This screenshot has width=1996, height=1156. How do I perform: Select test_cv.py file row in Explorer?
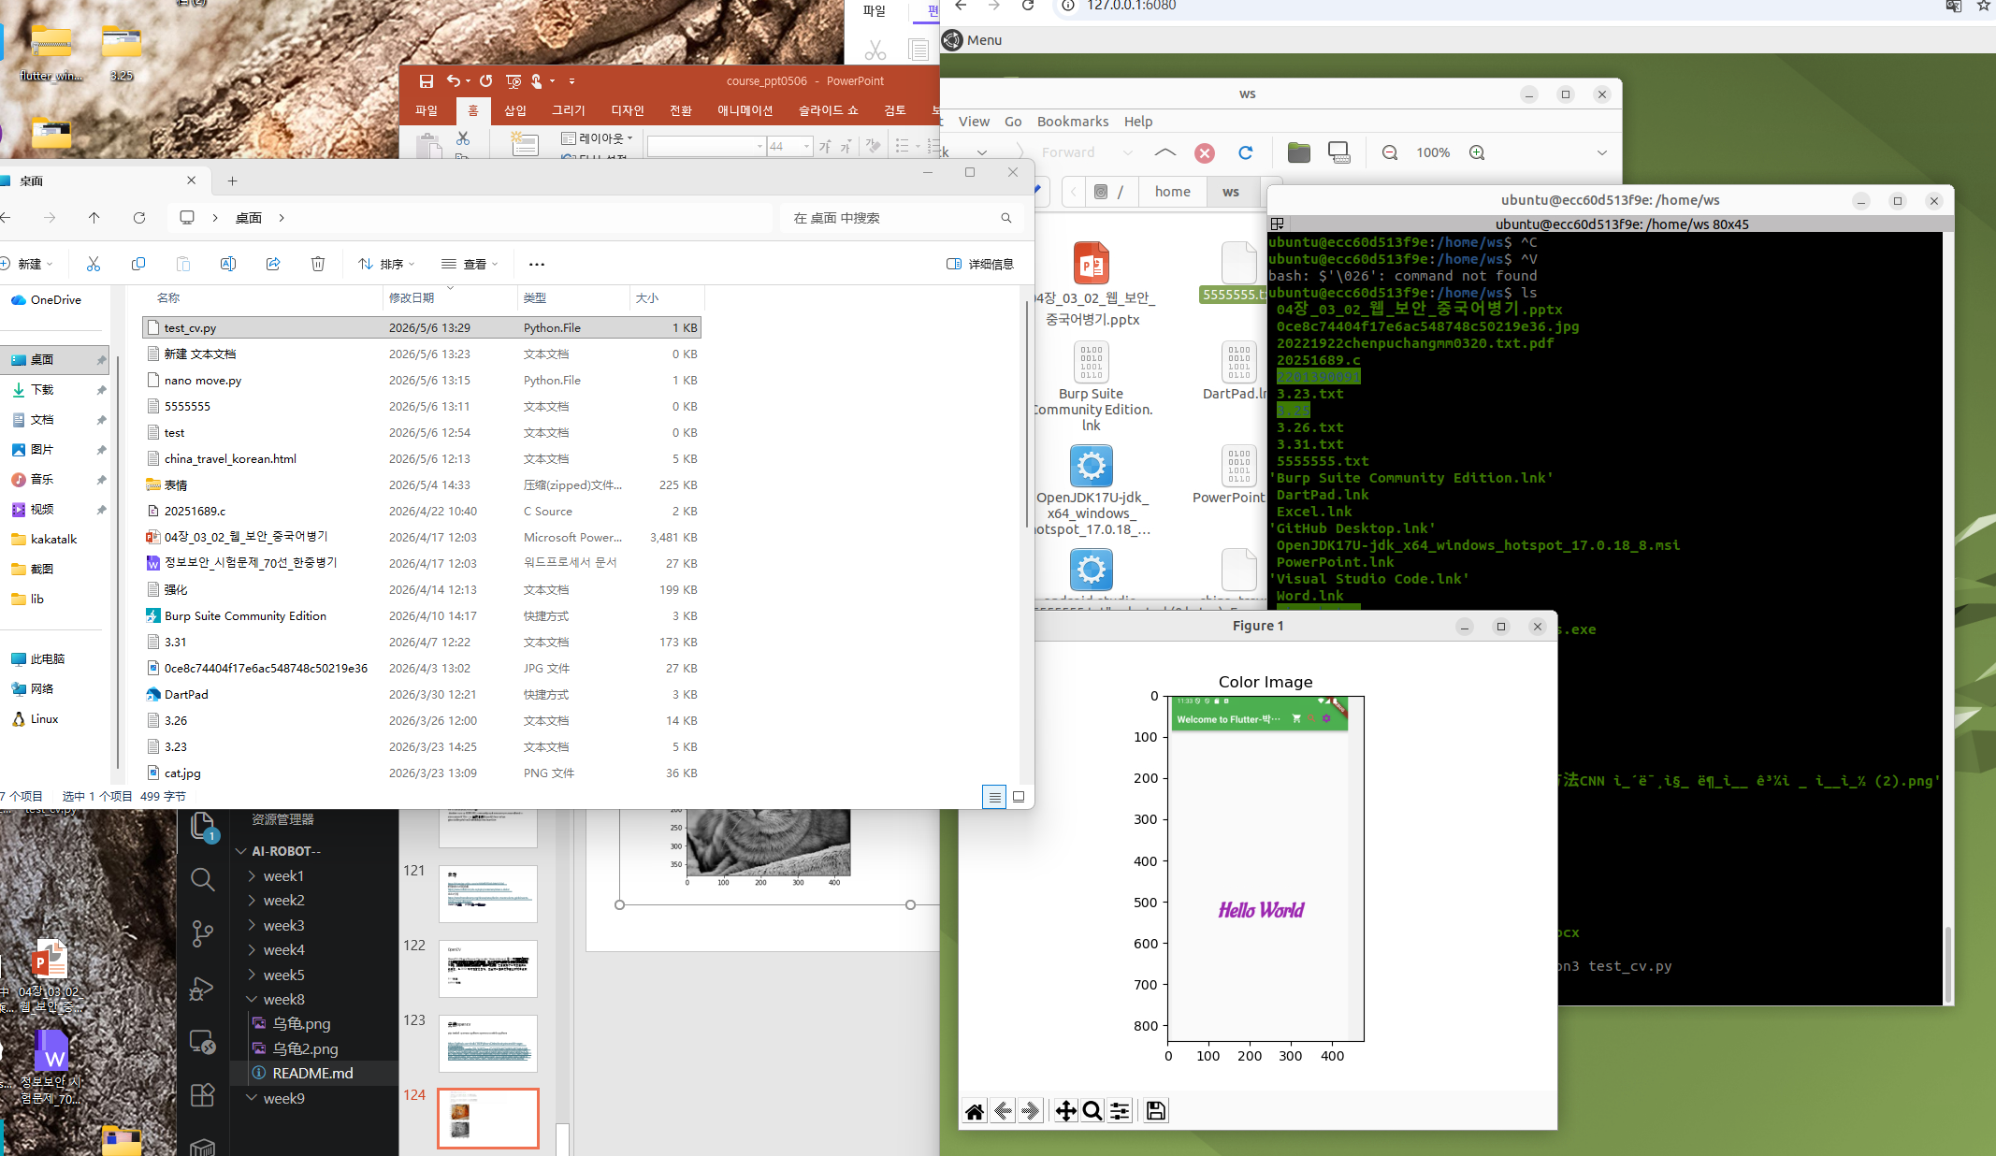coord(422,328)
